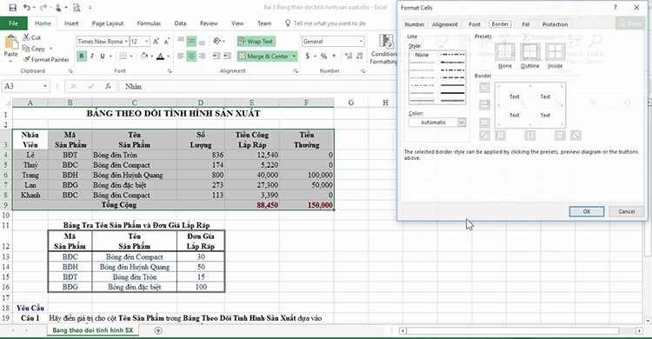Click the Percent Style icon
This screenshot has height=339, width=652.
(x=323, y=56)
